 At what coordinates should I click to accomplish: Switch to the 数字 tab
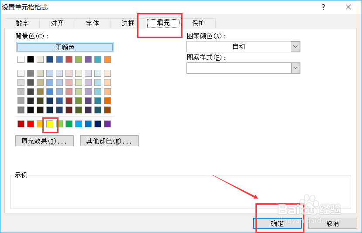click(22, 23)
